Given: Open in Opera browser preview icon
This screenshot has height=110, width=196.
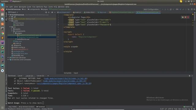Looking at the screenshot, I should [x=188, y=17].
